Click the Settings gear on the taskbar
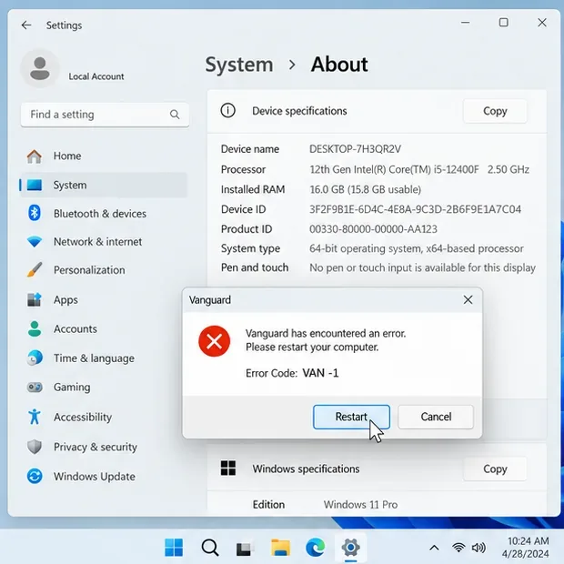 pyautogui.click(x=351, y=548)
